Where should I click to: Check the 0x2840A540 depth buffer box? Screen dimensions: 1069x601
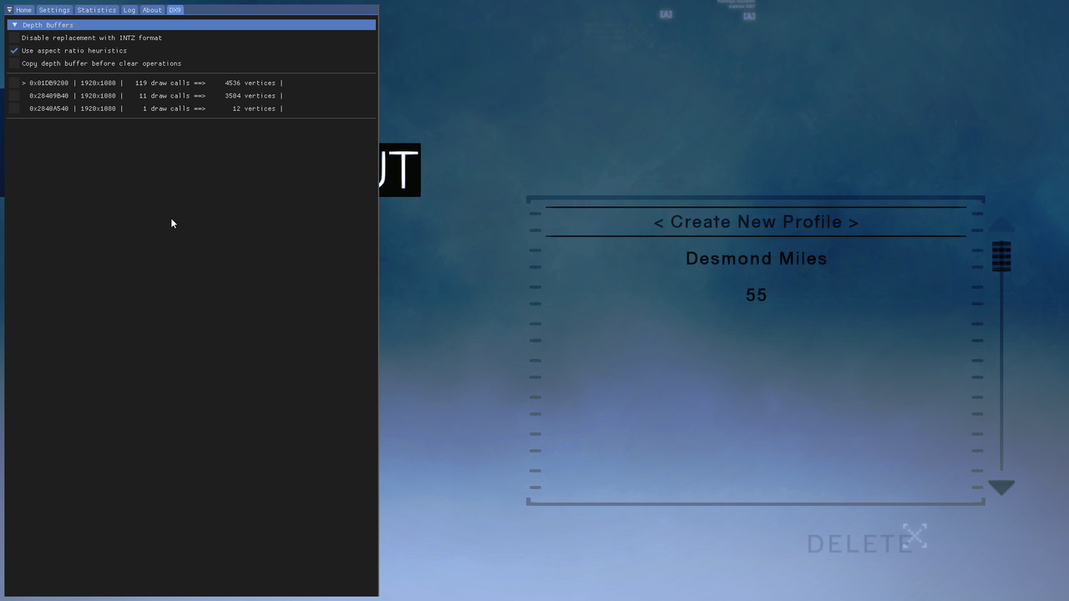coord(14,109)
